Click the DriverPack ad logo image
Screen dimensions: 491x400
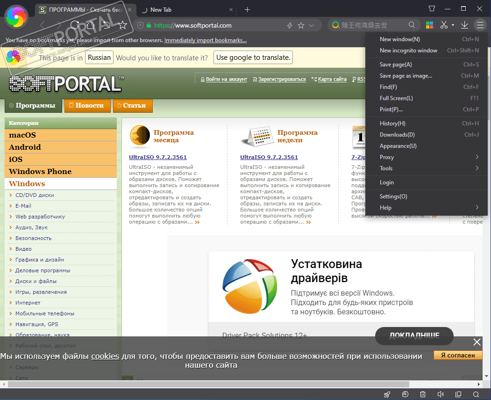coord(249,286)
